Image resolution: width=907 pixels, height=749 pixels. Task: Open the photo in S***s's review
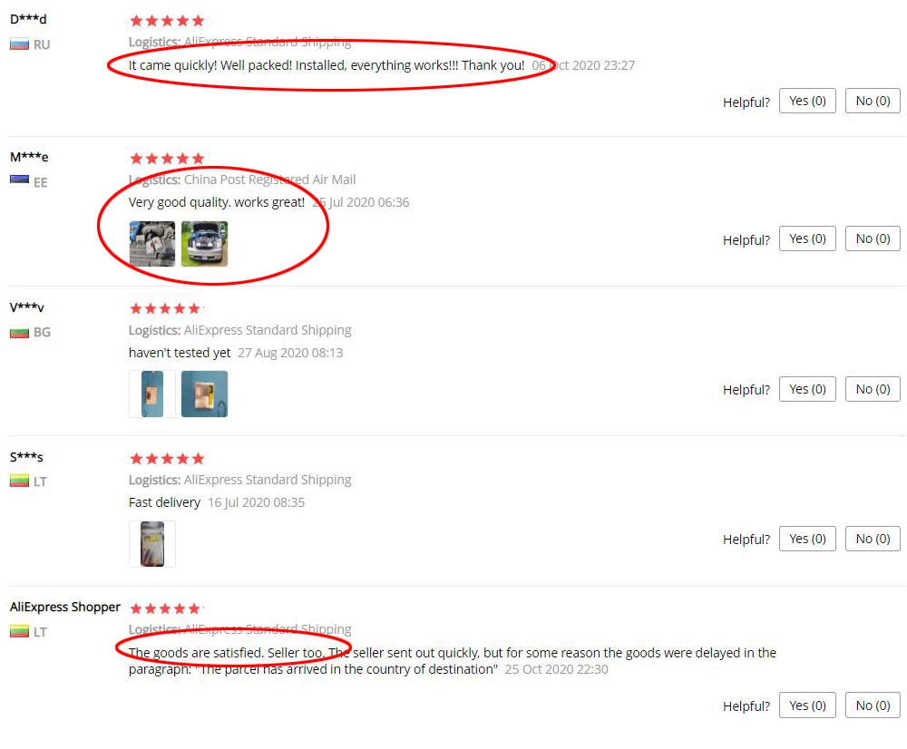152,544
